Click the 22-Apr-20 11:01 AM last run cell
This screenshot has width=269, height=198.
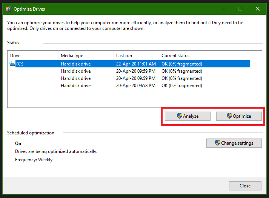(x=136, y=64)
